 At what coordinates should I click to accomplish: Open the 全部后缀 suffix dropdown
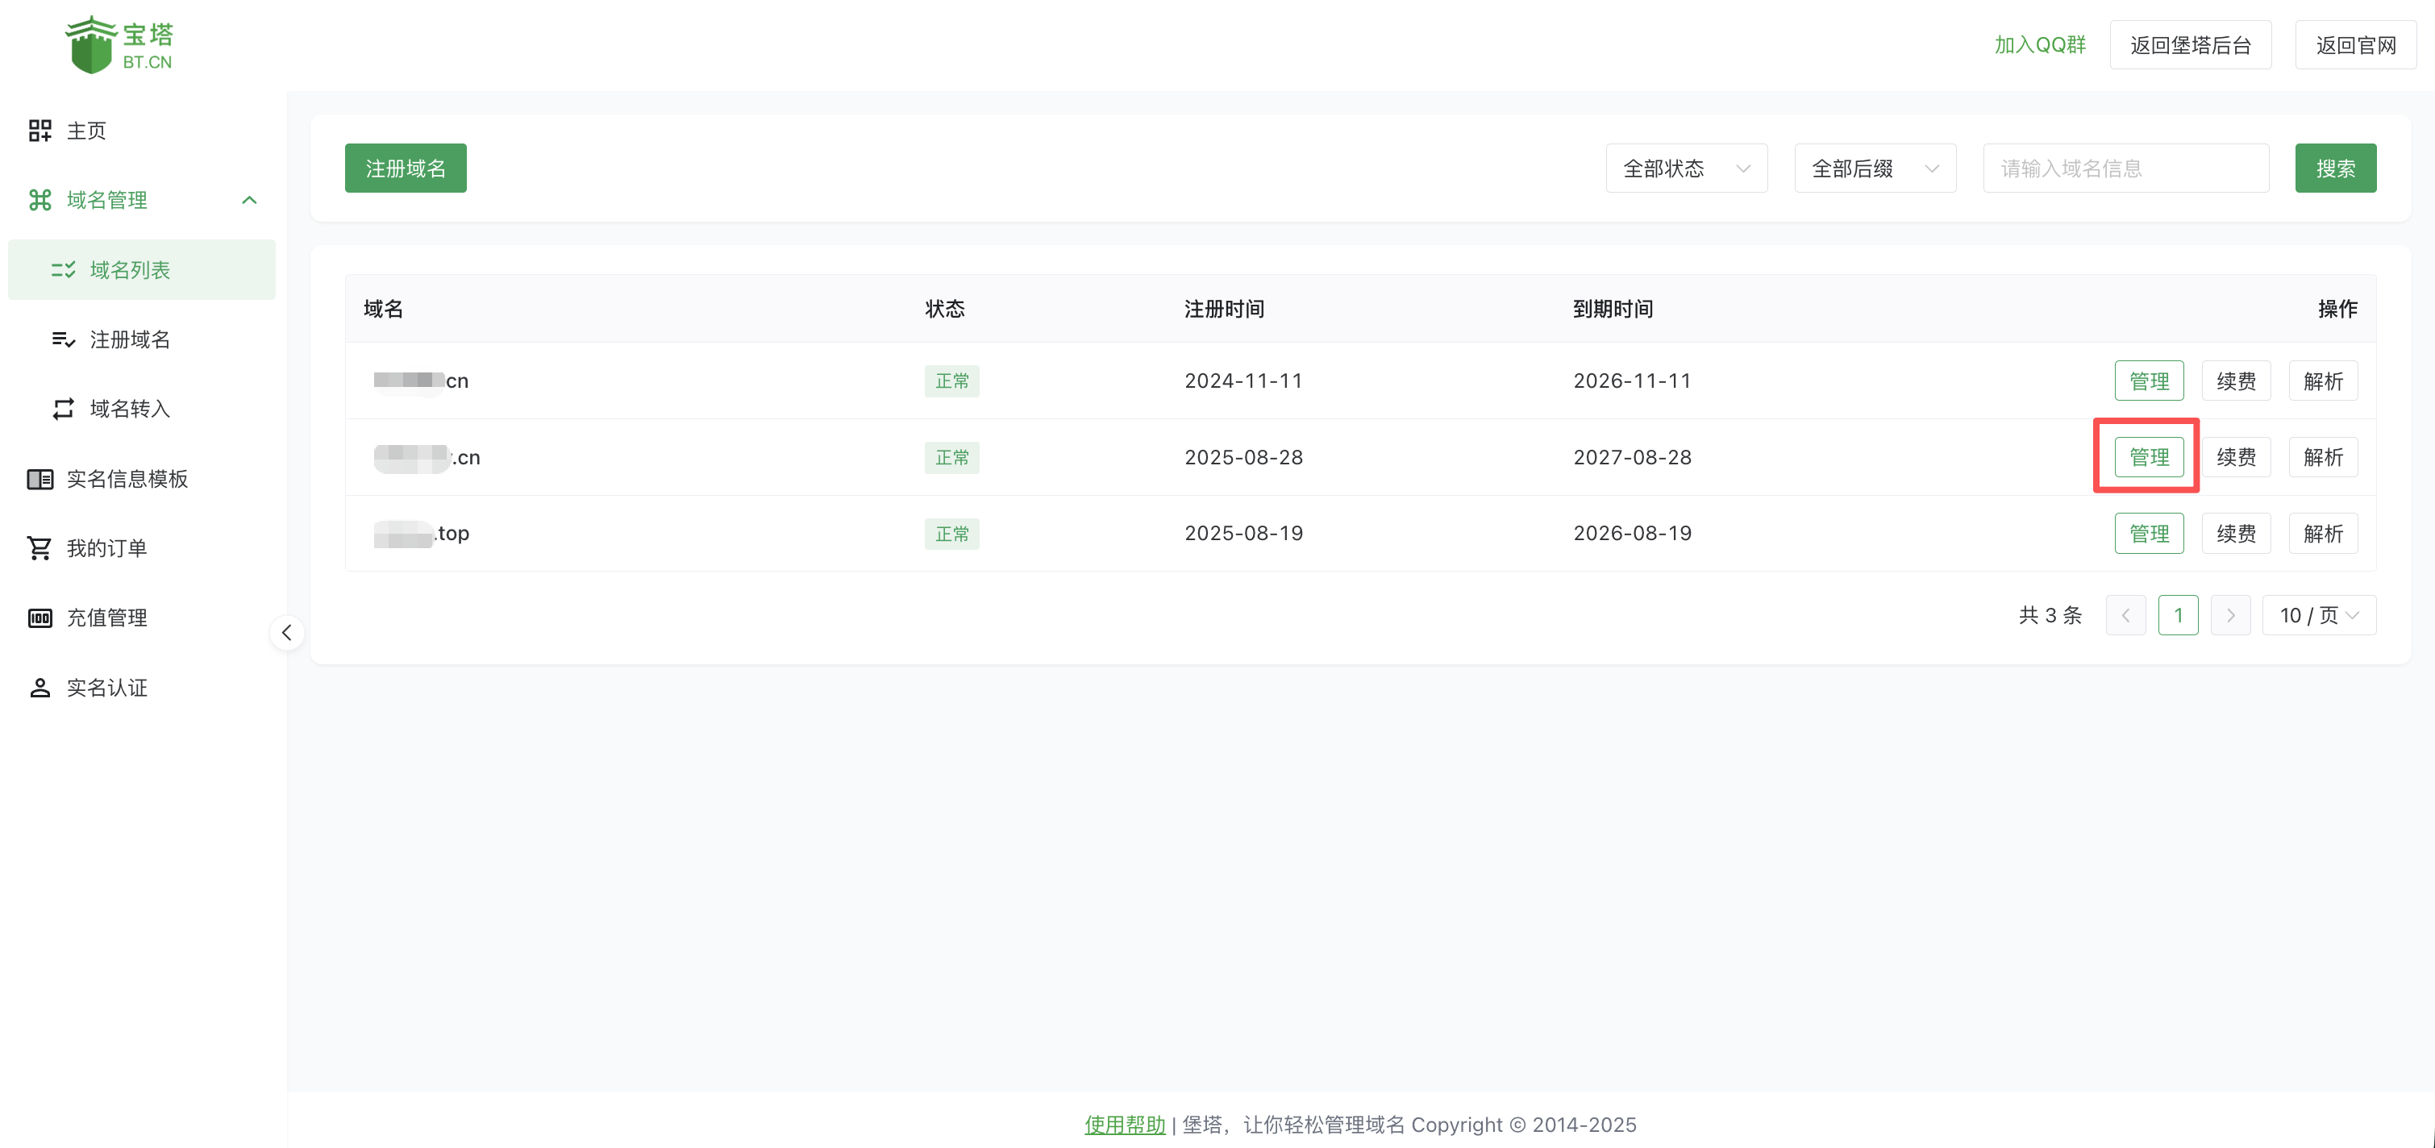coord(1874,168)
